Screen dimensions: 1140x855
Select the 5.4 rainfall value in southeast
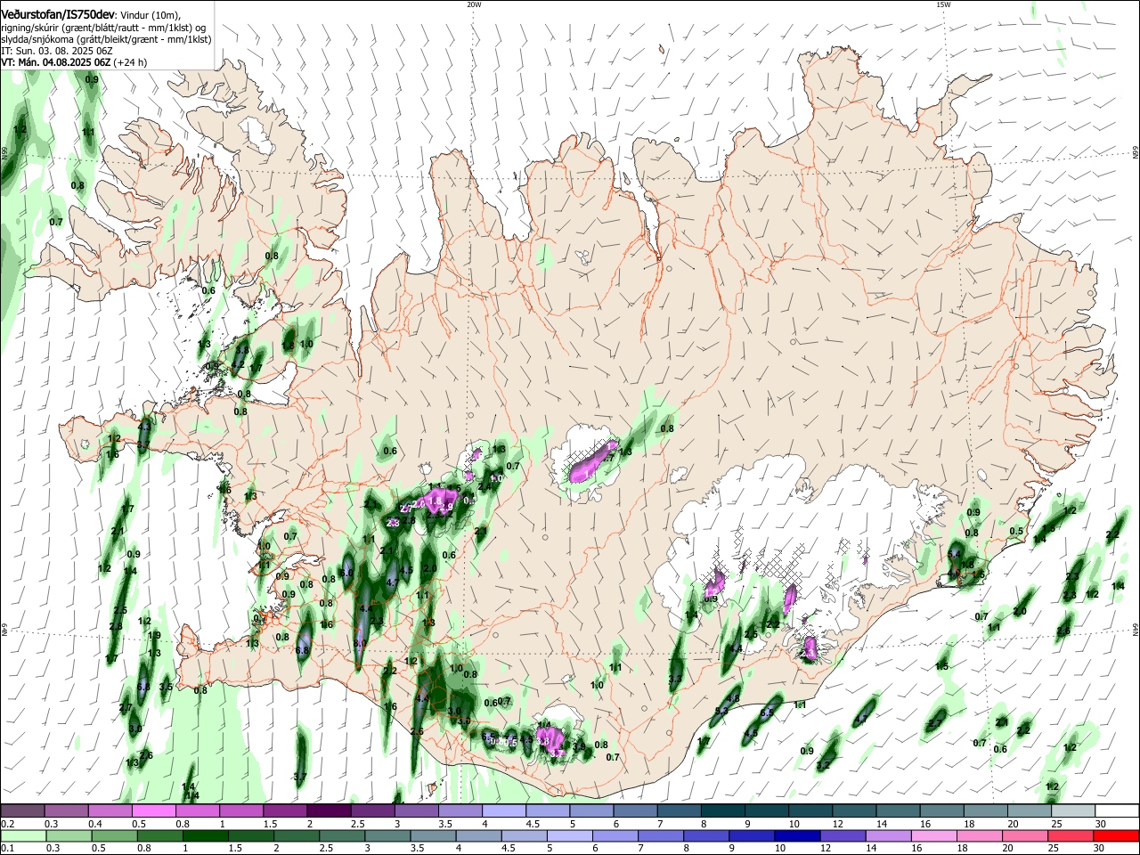[954, 554]
